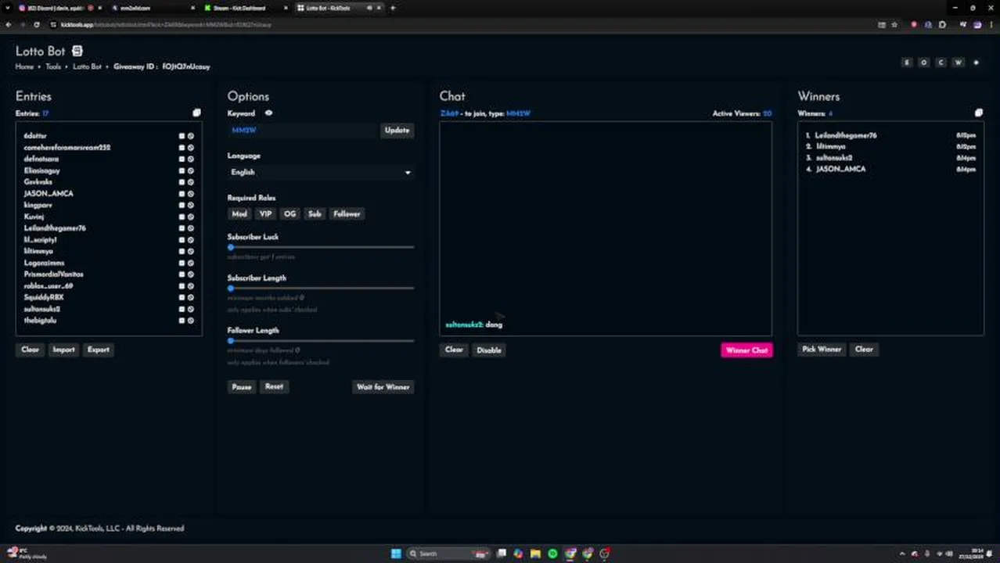1000x563 pixels.
Task: Toggle the VIP required role
Action: tap(265, 214)
